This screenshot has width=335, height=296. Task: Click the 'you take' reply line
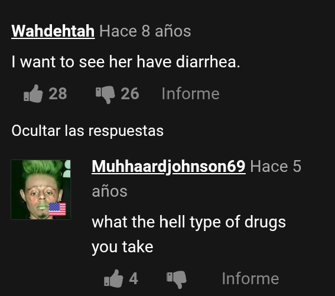tap(122, 248)
